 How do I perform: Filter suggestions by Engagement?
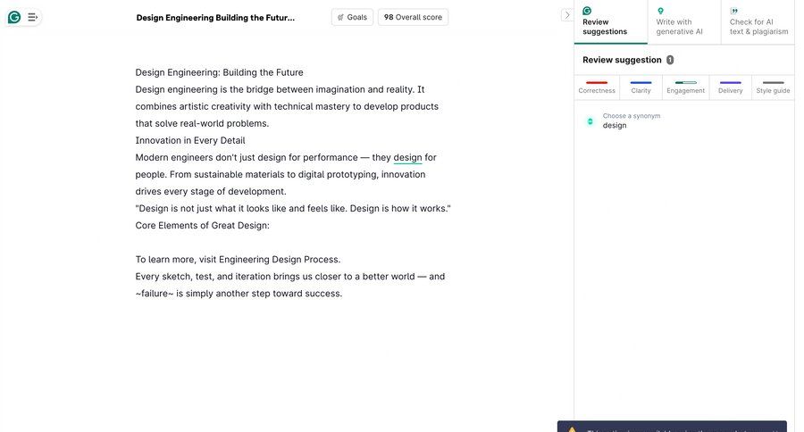click(685, 87)
